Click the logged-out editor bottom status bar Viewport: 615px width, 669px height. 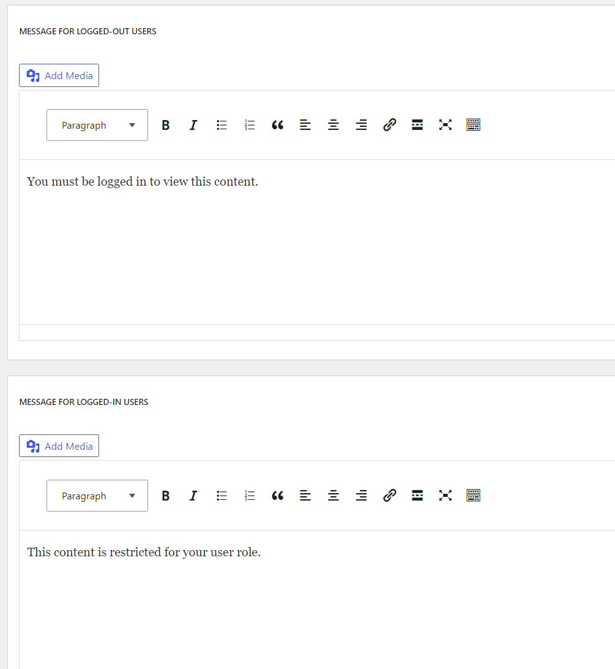[x=317, y=333]
